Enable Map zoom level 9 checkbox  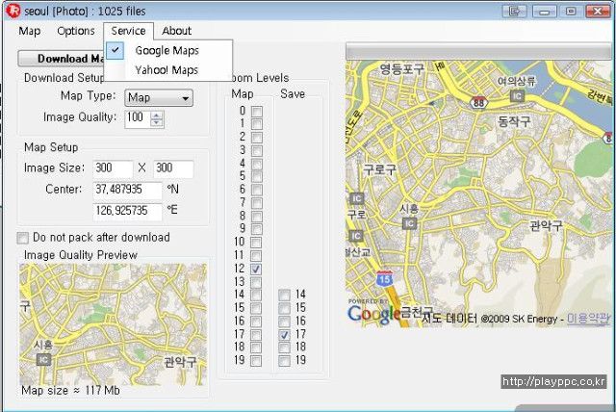click(257, 229)
